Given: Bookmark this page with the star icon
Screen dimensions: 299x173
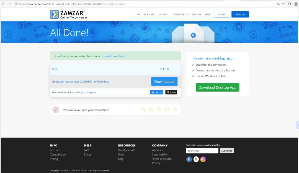Looking at the screenshot, I should (283, 4).
